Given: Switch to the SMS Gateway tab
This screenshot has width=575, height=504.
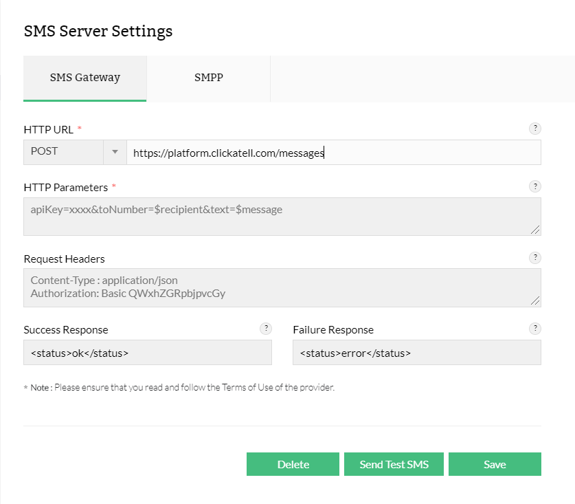Looking at the screenshot, I should pyautogui.click(x=85, y=78).
